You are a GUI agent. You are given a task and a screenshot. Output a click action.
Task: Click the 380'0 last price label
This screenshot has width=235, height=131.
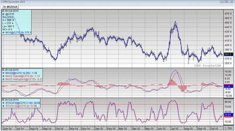click(228, 54)
